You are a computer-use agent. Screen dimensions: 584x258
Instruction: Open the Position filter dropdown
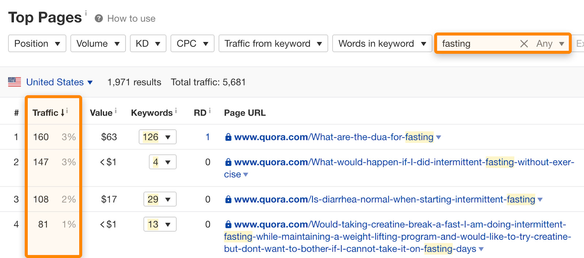pyautogui.click(x=37, y=43)
